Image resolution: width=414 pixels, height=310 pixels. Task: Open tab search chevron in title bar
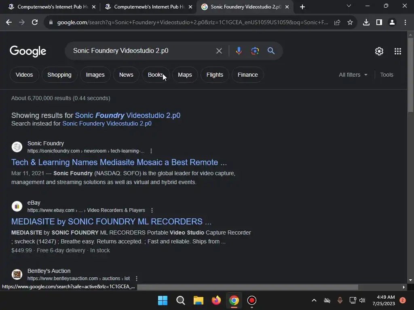pos(349,6)
